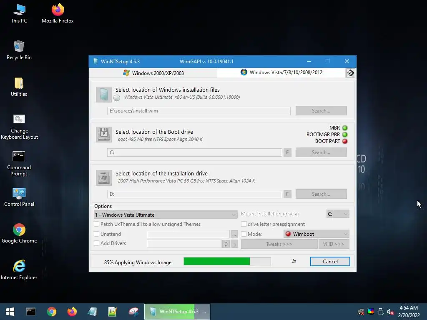
Task: Expand the Windows Vista Ultimate edition dropdown
Action: tap(166, 215)
